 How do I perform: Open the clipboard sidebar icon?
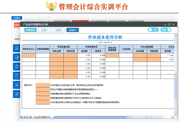pyautogui.click(x=16, y=67)
